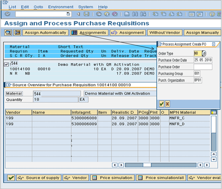This screenshot has height=189, width=222.
Task: Click green checkmark at bottom of source overview
Action: point(11,178)
